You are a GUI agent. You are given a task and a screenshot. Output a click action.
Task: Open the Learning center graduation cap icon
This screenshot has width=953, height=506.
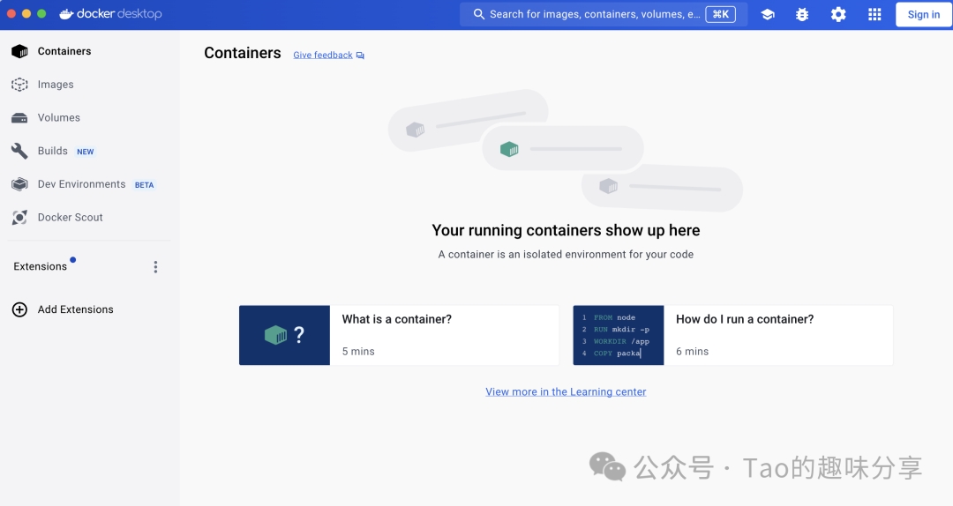pos(768,15)
